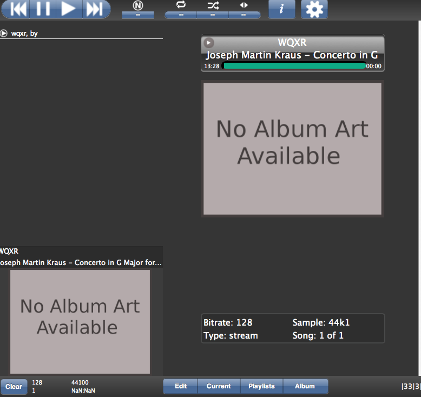
Task: Click the large album art placeholder
Action: 292,149
